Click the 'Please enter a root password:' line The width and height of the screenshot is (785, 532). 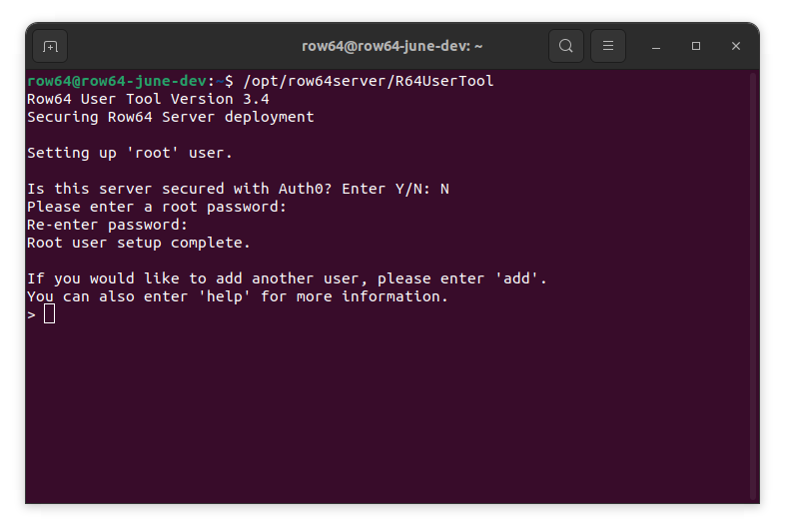157,207
